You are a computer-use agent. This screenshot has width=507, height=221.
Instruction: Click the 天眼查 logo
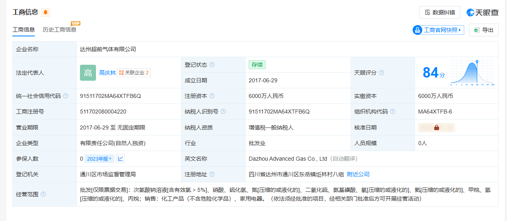[483, 12]
